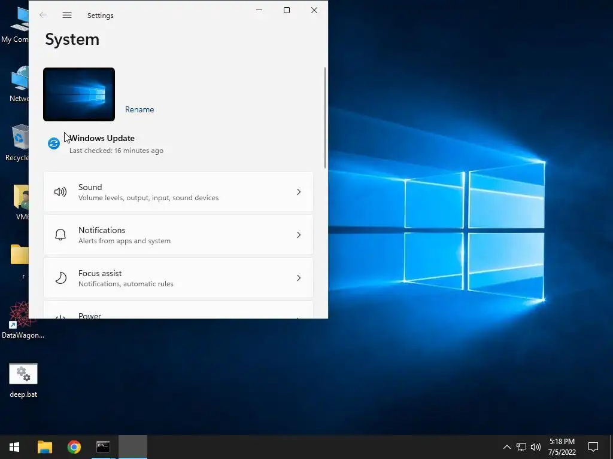Click the Settings window vertical scrollbar
The image size is (613, 459).
(x=325, y=118)
